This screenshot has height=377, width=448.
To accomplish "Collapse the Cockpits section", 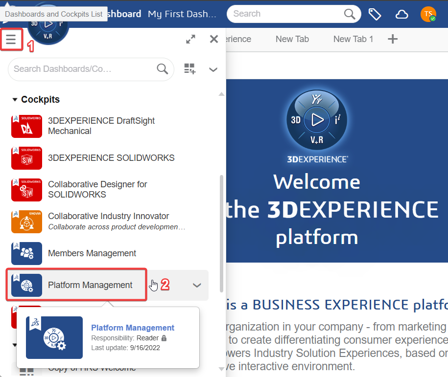I will pos(15,100).
